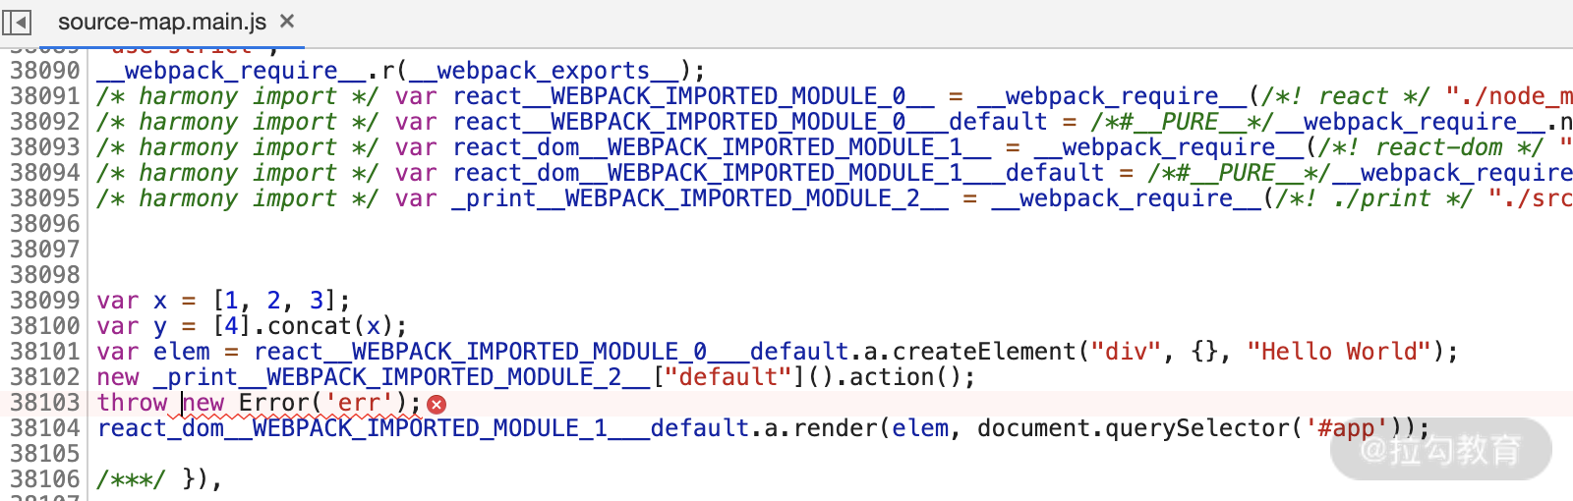Click the '#app' selector string
The width and height of the screenshot is (1573, 501).
(x=1346, y=428)
